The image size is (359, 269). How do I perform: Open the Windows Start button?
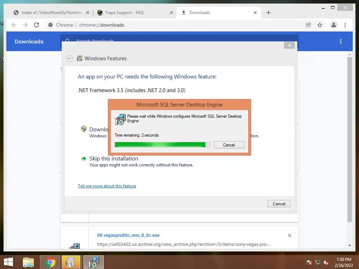click(8, 262)
